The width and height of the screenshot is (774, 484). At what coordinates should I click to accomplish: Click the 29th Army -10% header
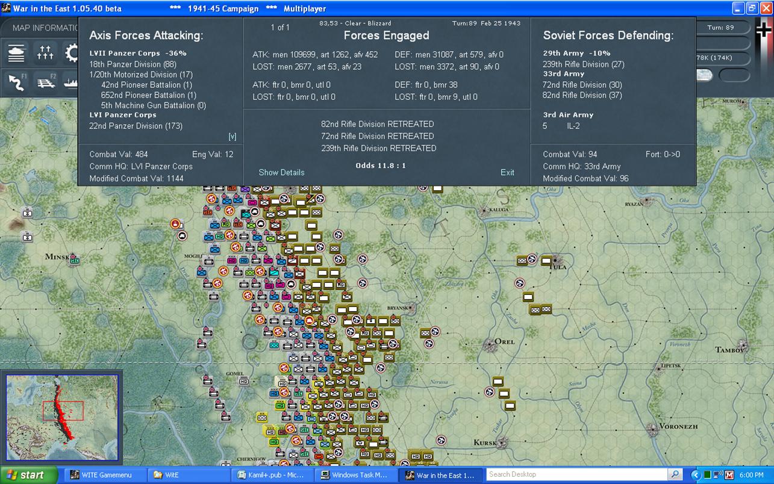pyautogui.click(x=576, y=53)
